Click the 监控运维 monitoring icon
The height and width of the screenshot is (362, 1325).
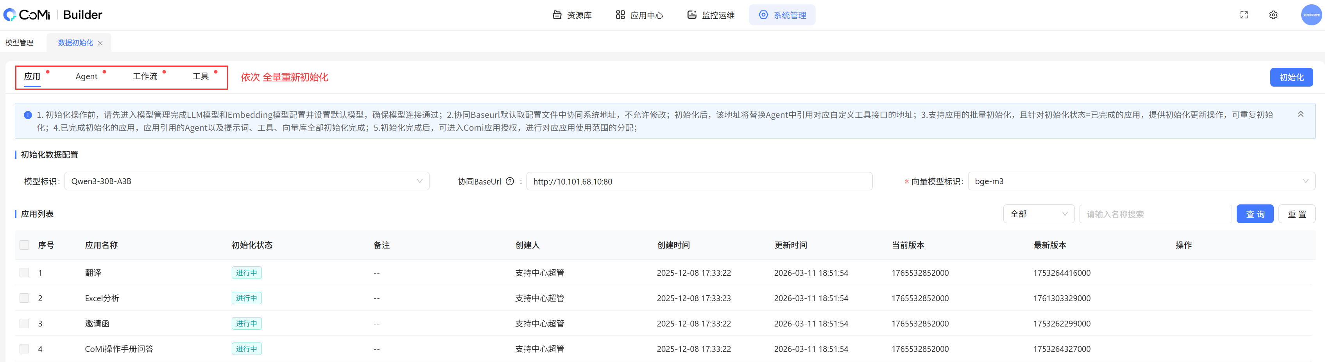[x=692, y=15]
